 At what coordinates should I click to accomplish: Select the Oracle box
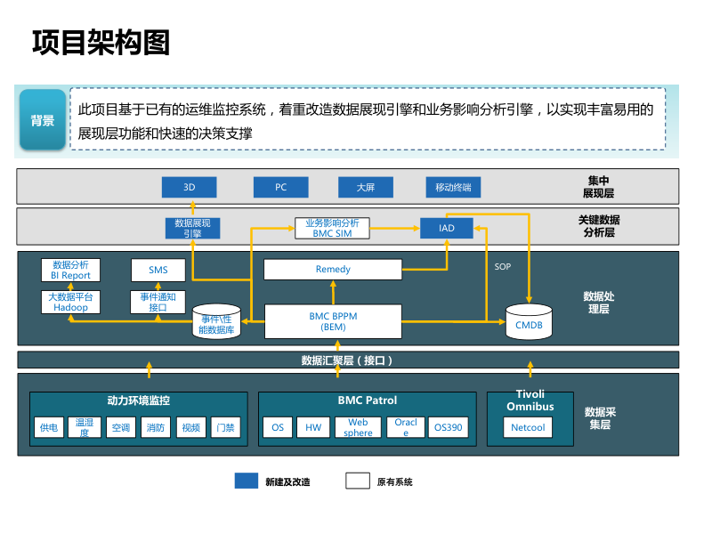coord(406,427)
